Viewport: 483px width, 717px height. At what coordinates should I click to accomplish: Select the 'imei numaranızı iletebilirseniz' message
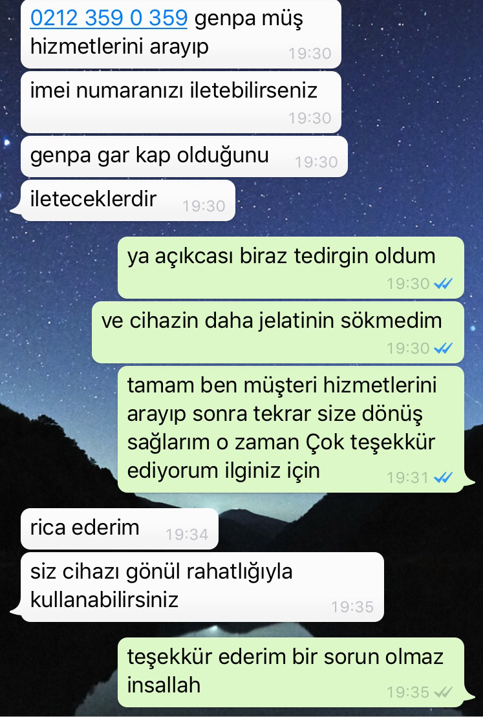[181, 102]
